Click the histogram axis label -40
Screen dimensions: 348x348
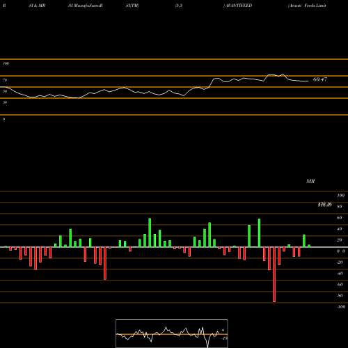(340, 274)
